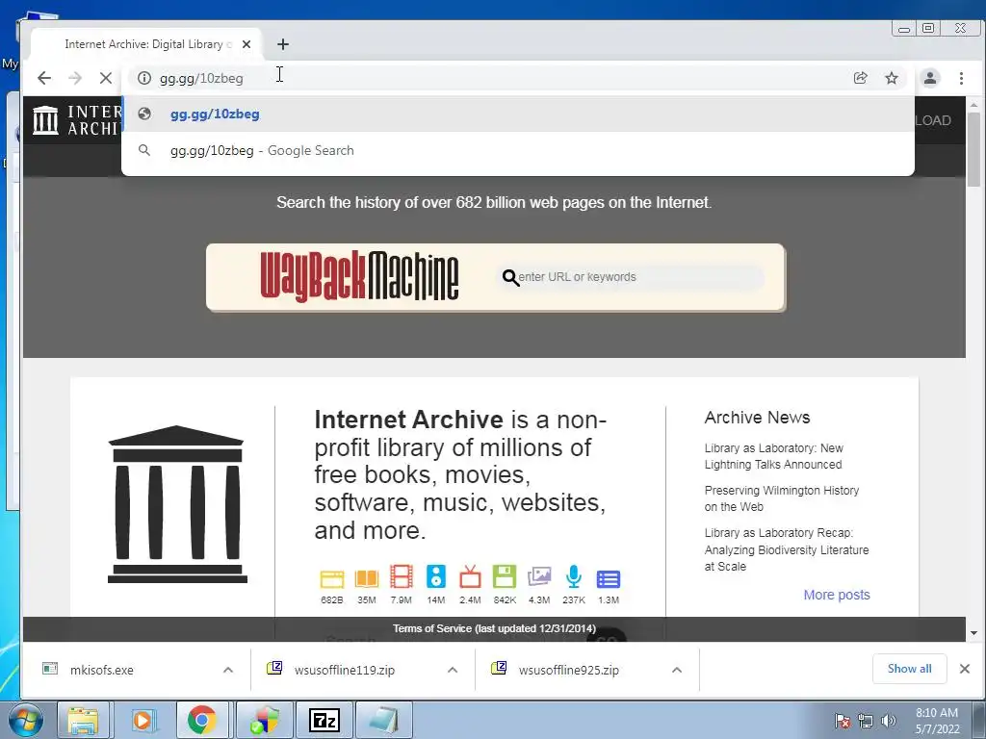The height and width of the screenshot is (739, 986).
Task: Open Preserving Wilmington History on the Web
Action: [782, 498]
